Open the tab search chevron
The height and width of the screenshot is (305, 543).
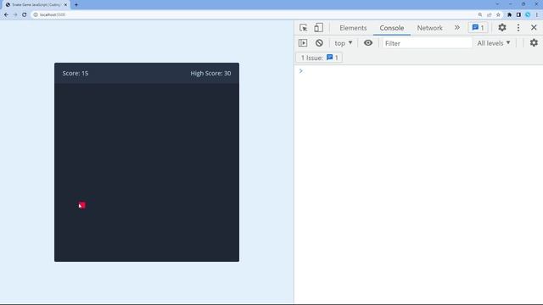[x=497, y=4]
